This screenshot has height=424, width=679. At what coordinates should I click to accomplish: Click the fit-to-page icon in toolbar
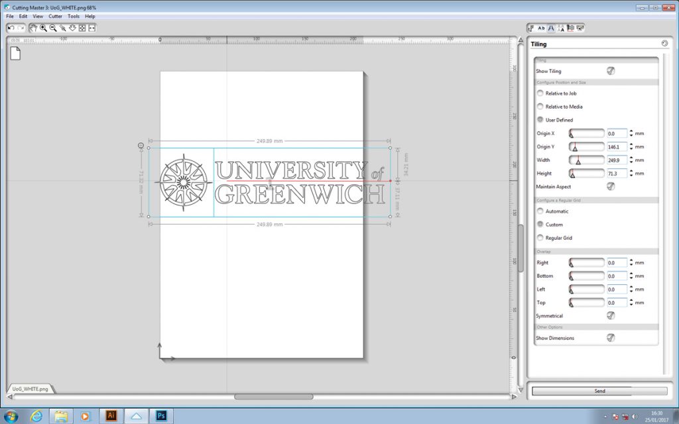pos(82,28)
